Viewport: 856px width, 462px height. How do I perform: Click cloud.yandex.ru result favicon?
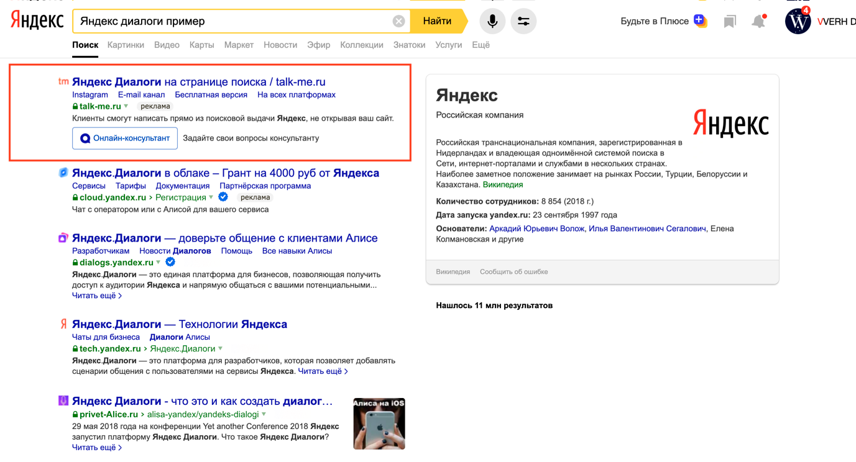coord(63,173)
